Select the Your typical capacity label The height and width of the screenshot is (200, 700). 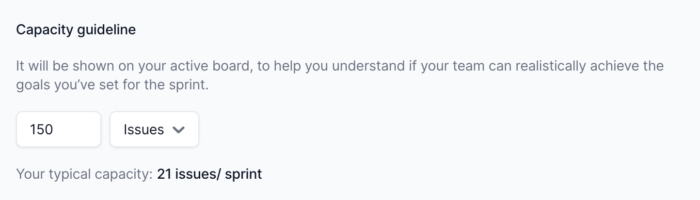point(84,174)
